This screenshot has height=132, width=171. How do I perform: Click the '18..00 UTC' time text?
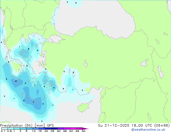[142, 126]
